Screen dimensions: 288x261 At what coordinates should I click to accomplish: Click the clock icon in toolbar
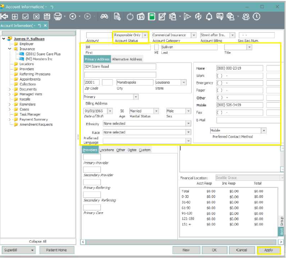point(256,17)
